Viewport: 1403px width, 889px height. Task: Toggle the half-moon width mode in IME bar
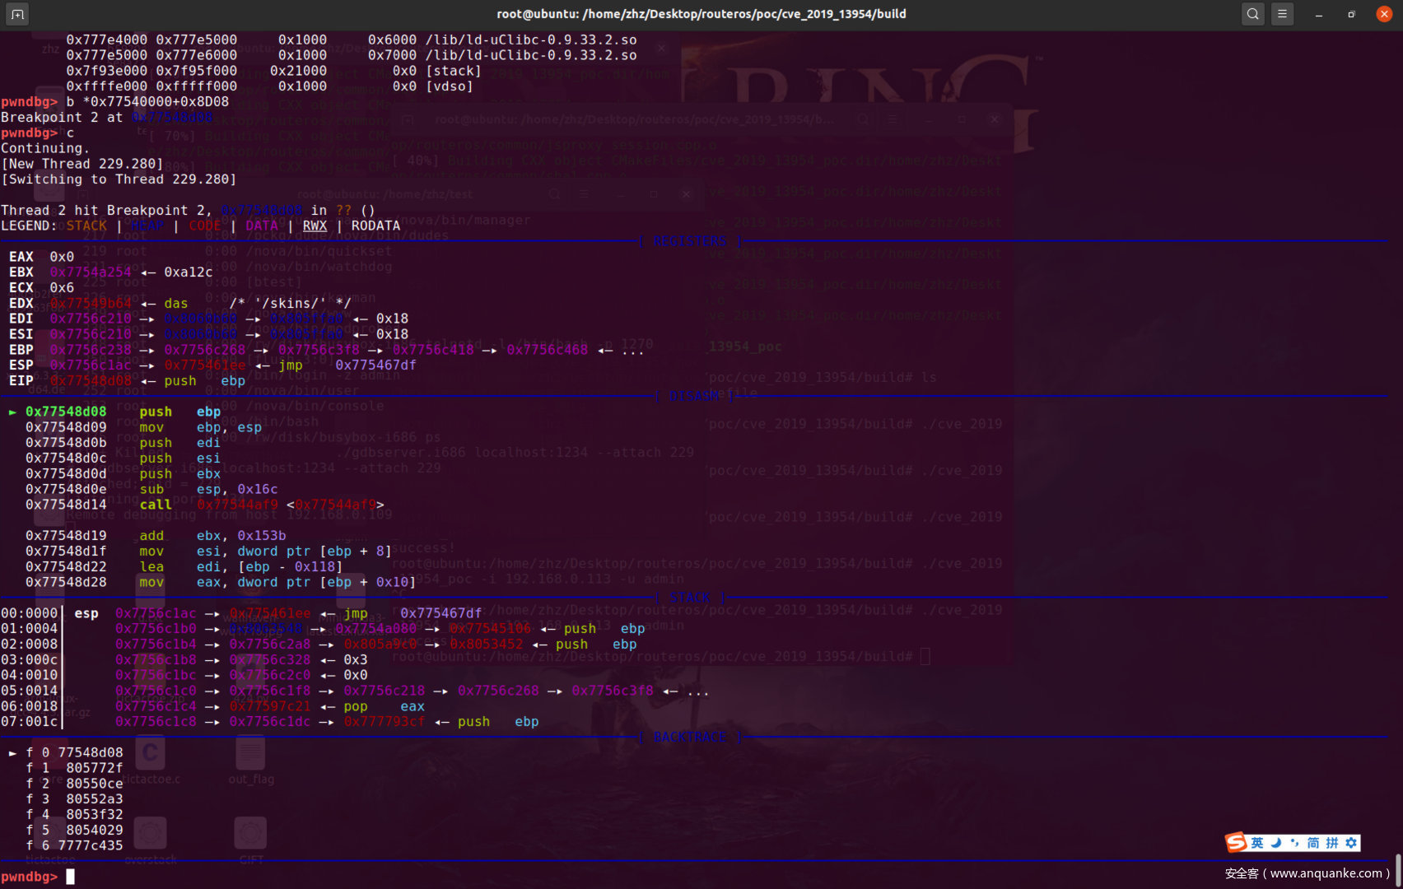tap(1276, 843)
